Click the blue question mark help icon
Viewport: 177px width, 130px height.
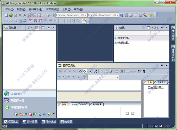pos(122,15)
